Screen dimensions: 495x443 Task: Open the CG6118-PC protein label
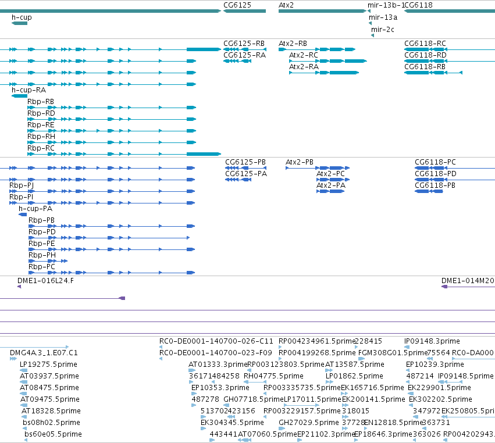tap(435, 162)
